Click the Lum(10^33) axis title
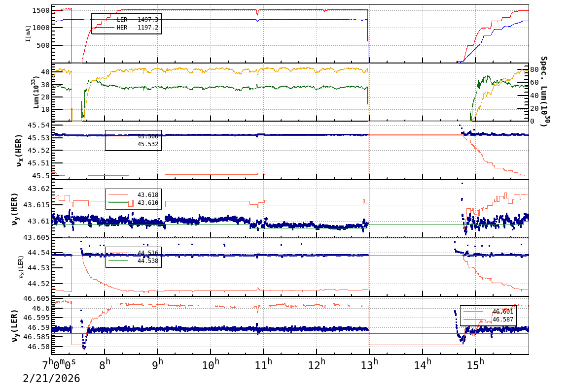Image resolution: width=569 pixels, height=385 pixels. 36,93
